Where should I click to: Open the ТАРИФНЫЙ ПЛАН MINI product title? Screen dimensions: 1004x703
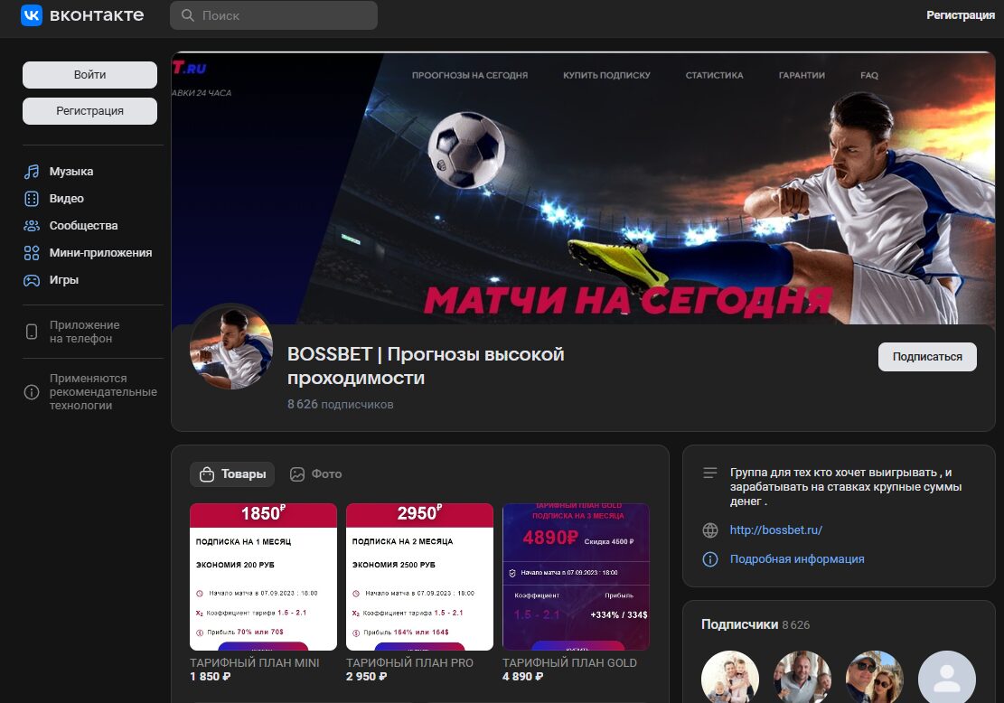tap(254, 662)
